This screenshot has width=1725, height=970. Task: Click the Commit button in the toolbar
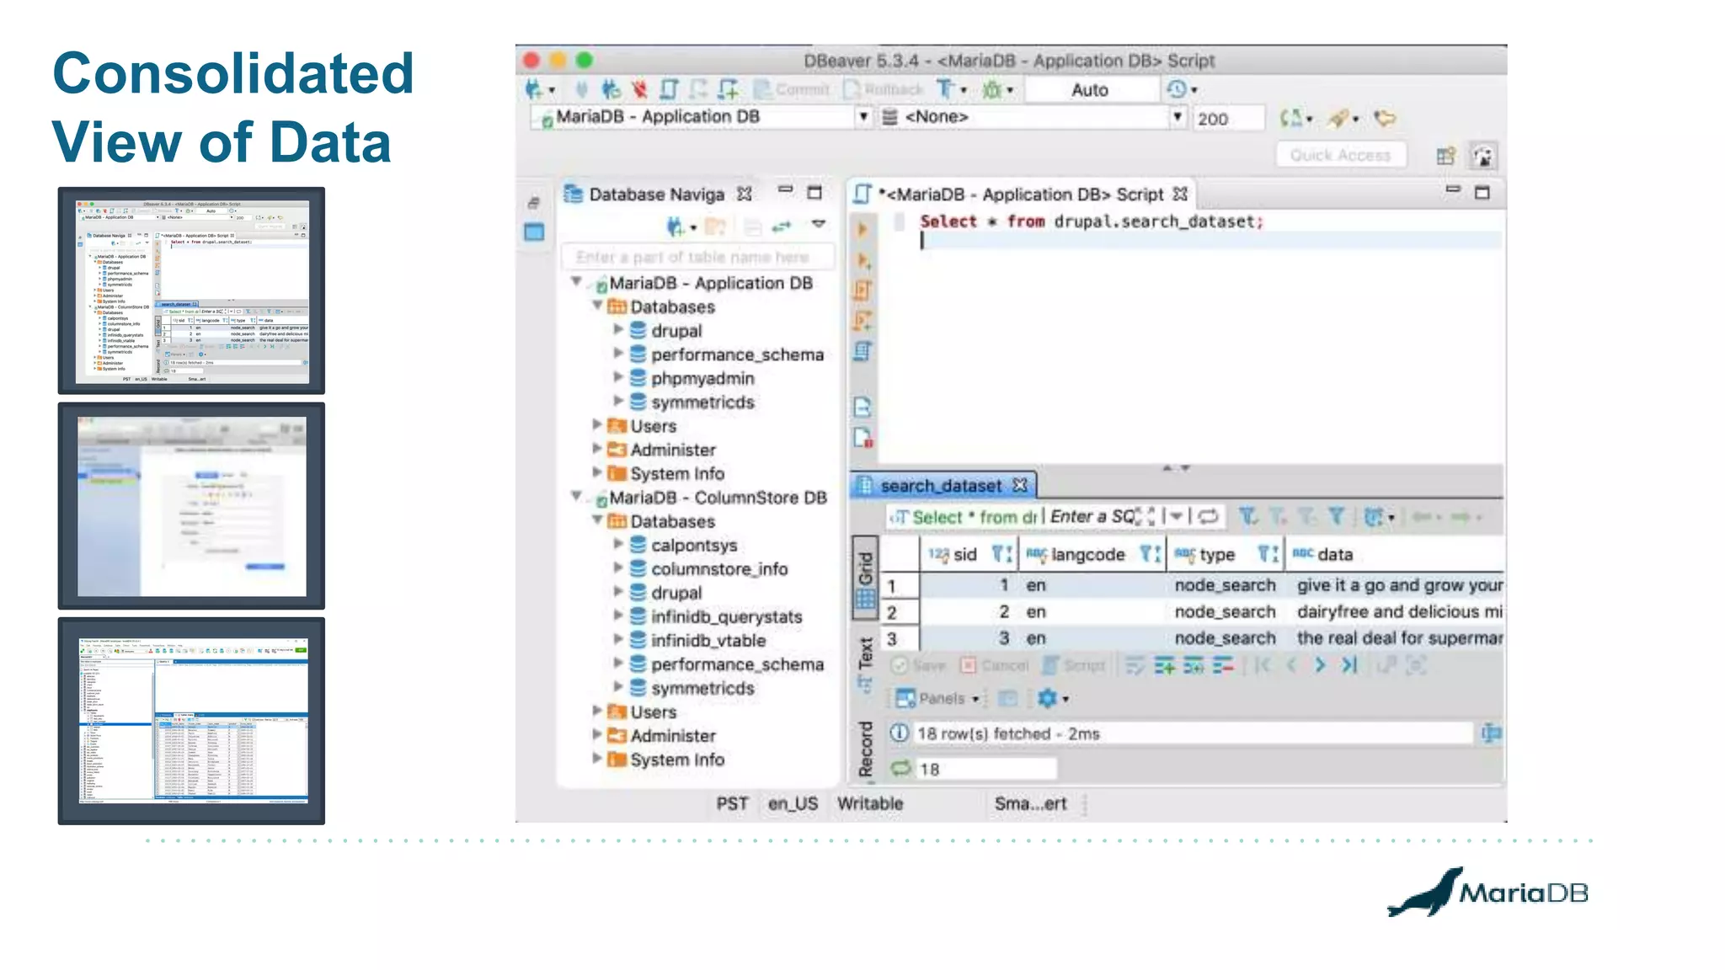(x=792, y=89)
